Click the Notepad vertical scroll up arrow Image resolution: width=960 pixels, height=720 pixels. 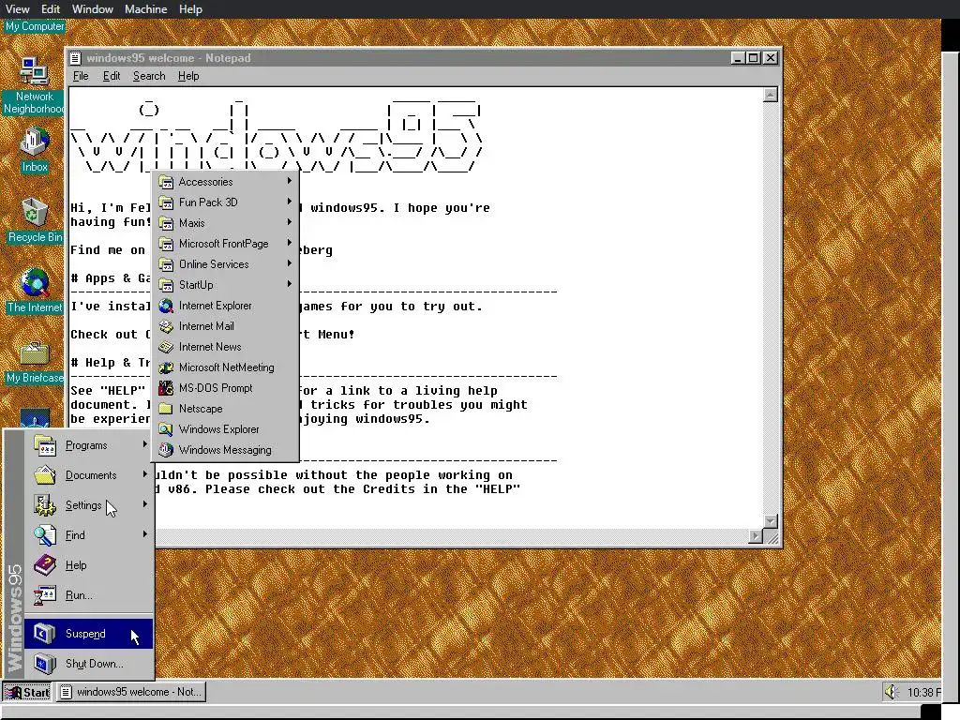(771, 95)
